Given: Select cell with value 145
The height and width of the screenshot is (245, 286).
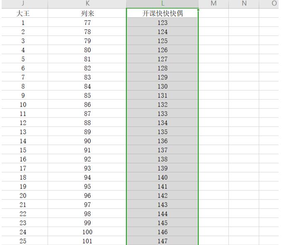Looking at the screenshot, I should (x=162, y=223).
